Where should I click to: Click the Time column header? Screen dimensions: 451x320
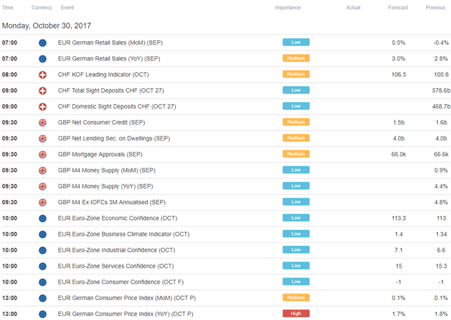click(x=7, y=8)
